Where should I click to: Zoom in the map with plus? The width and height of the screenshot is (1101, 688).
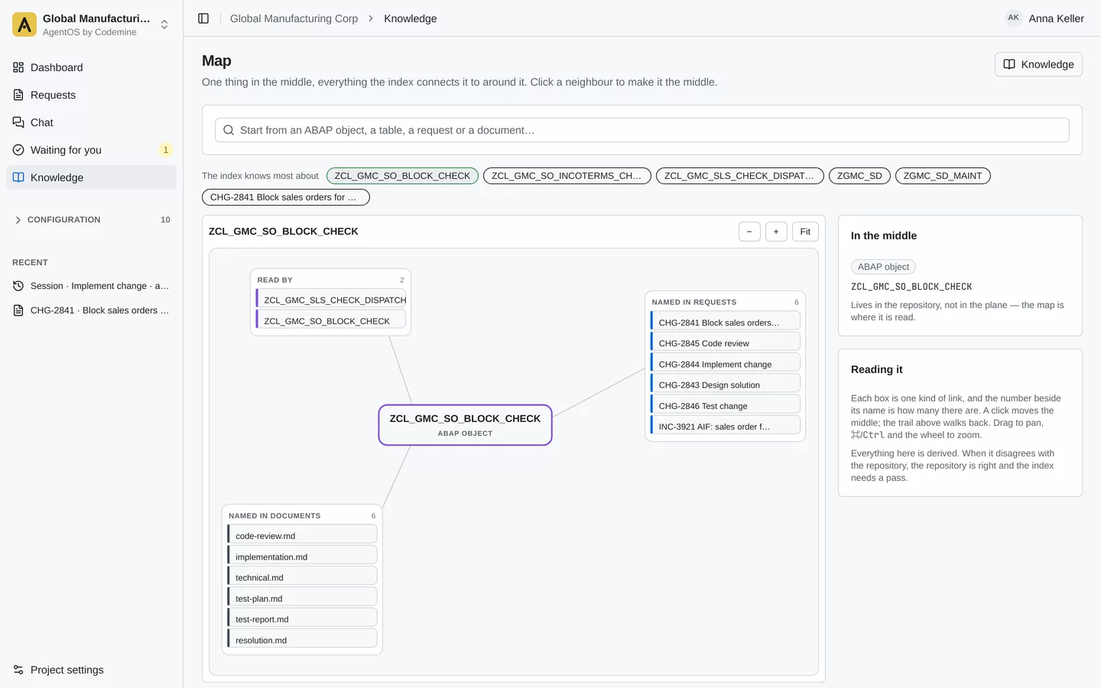(x=776, y=232)
